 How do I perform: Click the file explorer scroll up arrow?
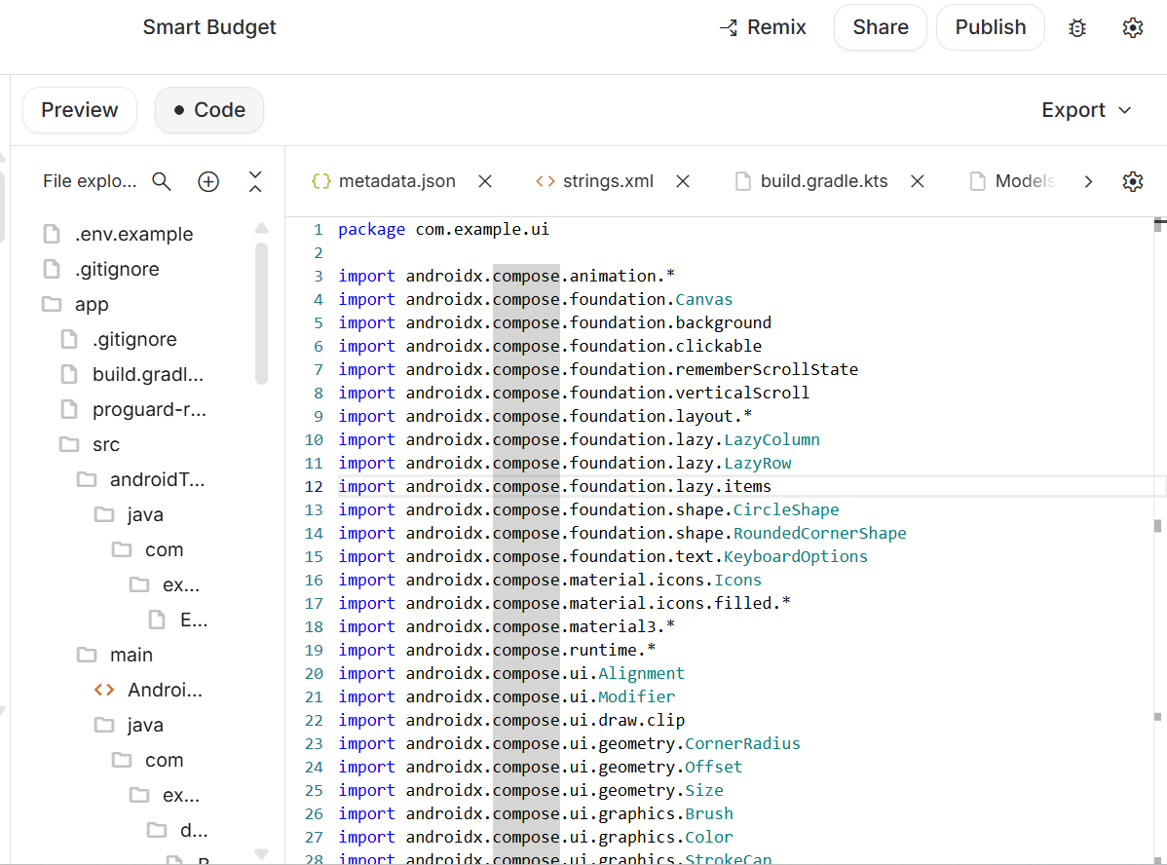click(x=261, y=229)
